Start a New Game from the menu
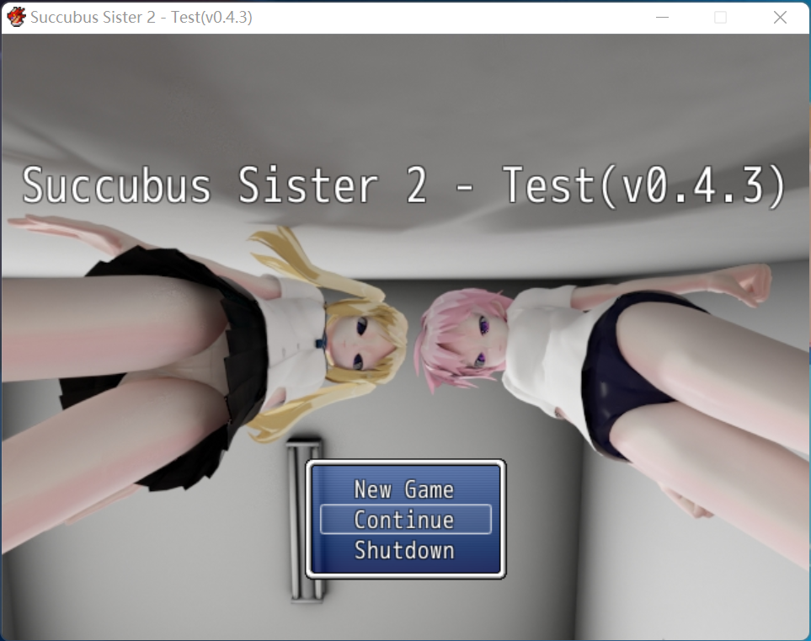811x641 pixels. pyautogui.click(x=404, y=489)
